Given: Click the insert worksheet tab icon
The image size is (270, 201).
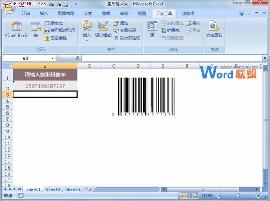Looking at the screenshot, I should coord(89,189).
